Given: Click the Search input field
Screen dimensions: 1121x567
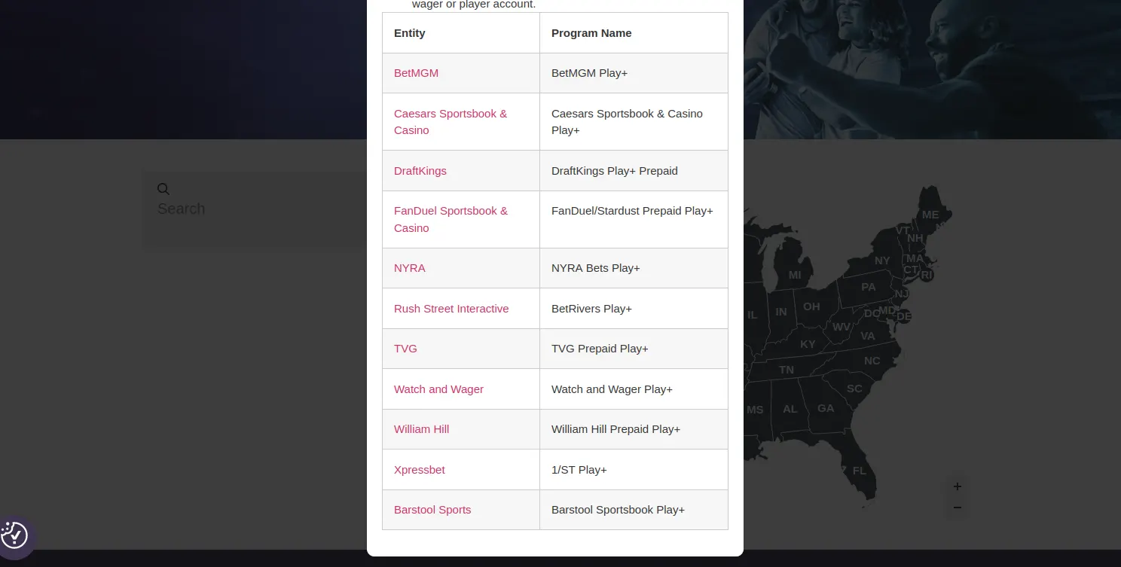Looking at the screenshot, I should (256, 209).
